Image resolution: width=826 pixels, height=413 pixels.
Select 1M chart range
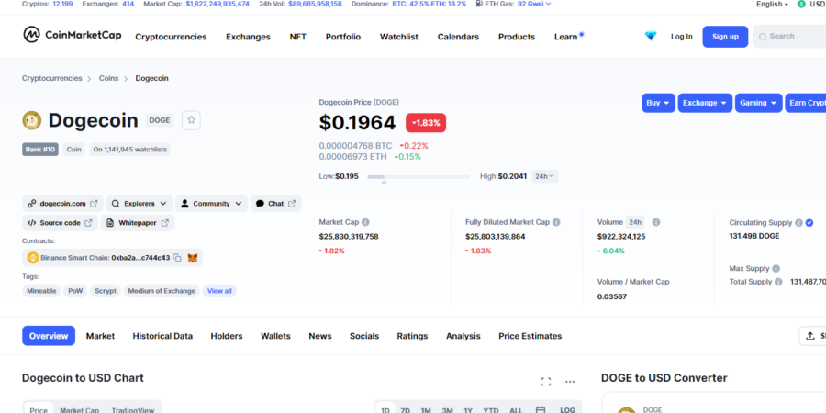click(x=426, y=410)
